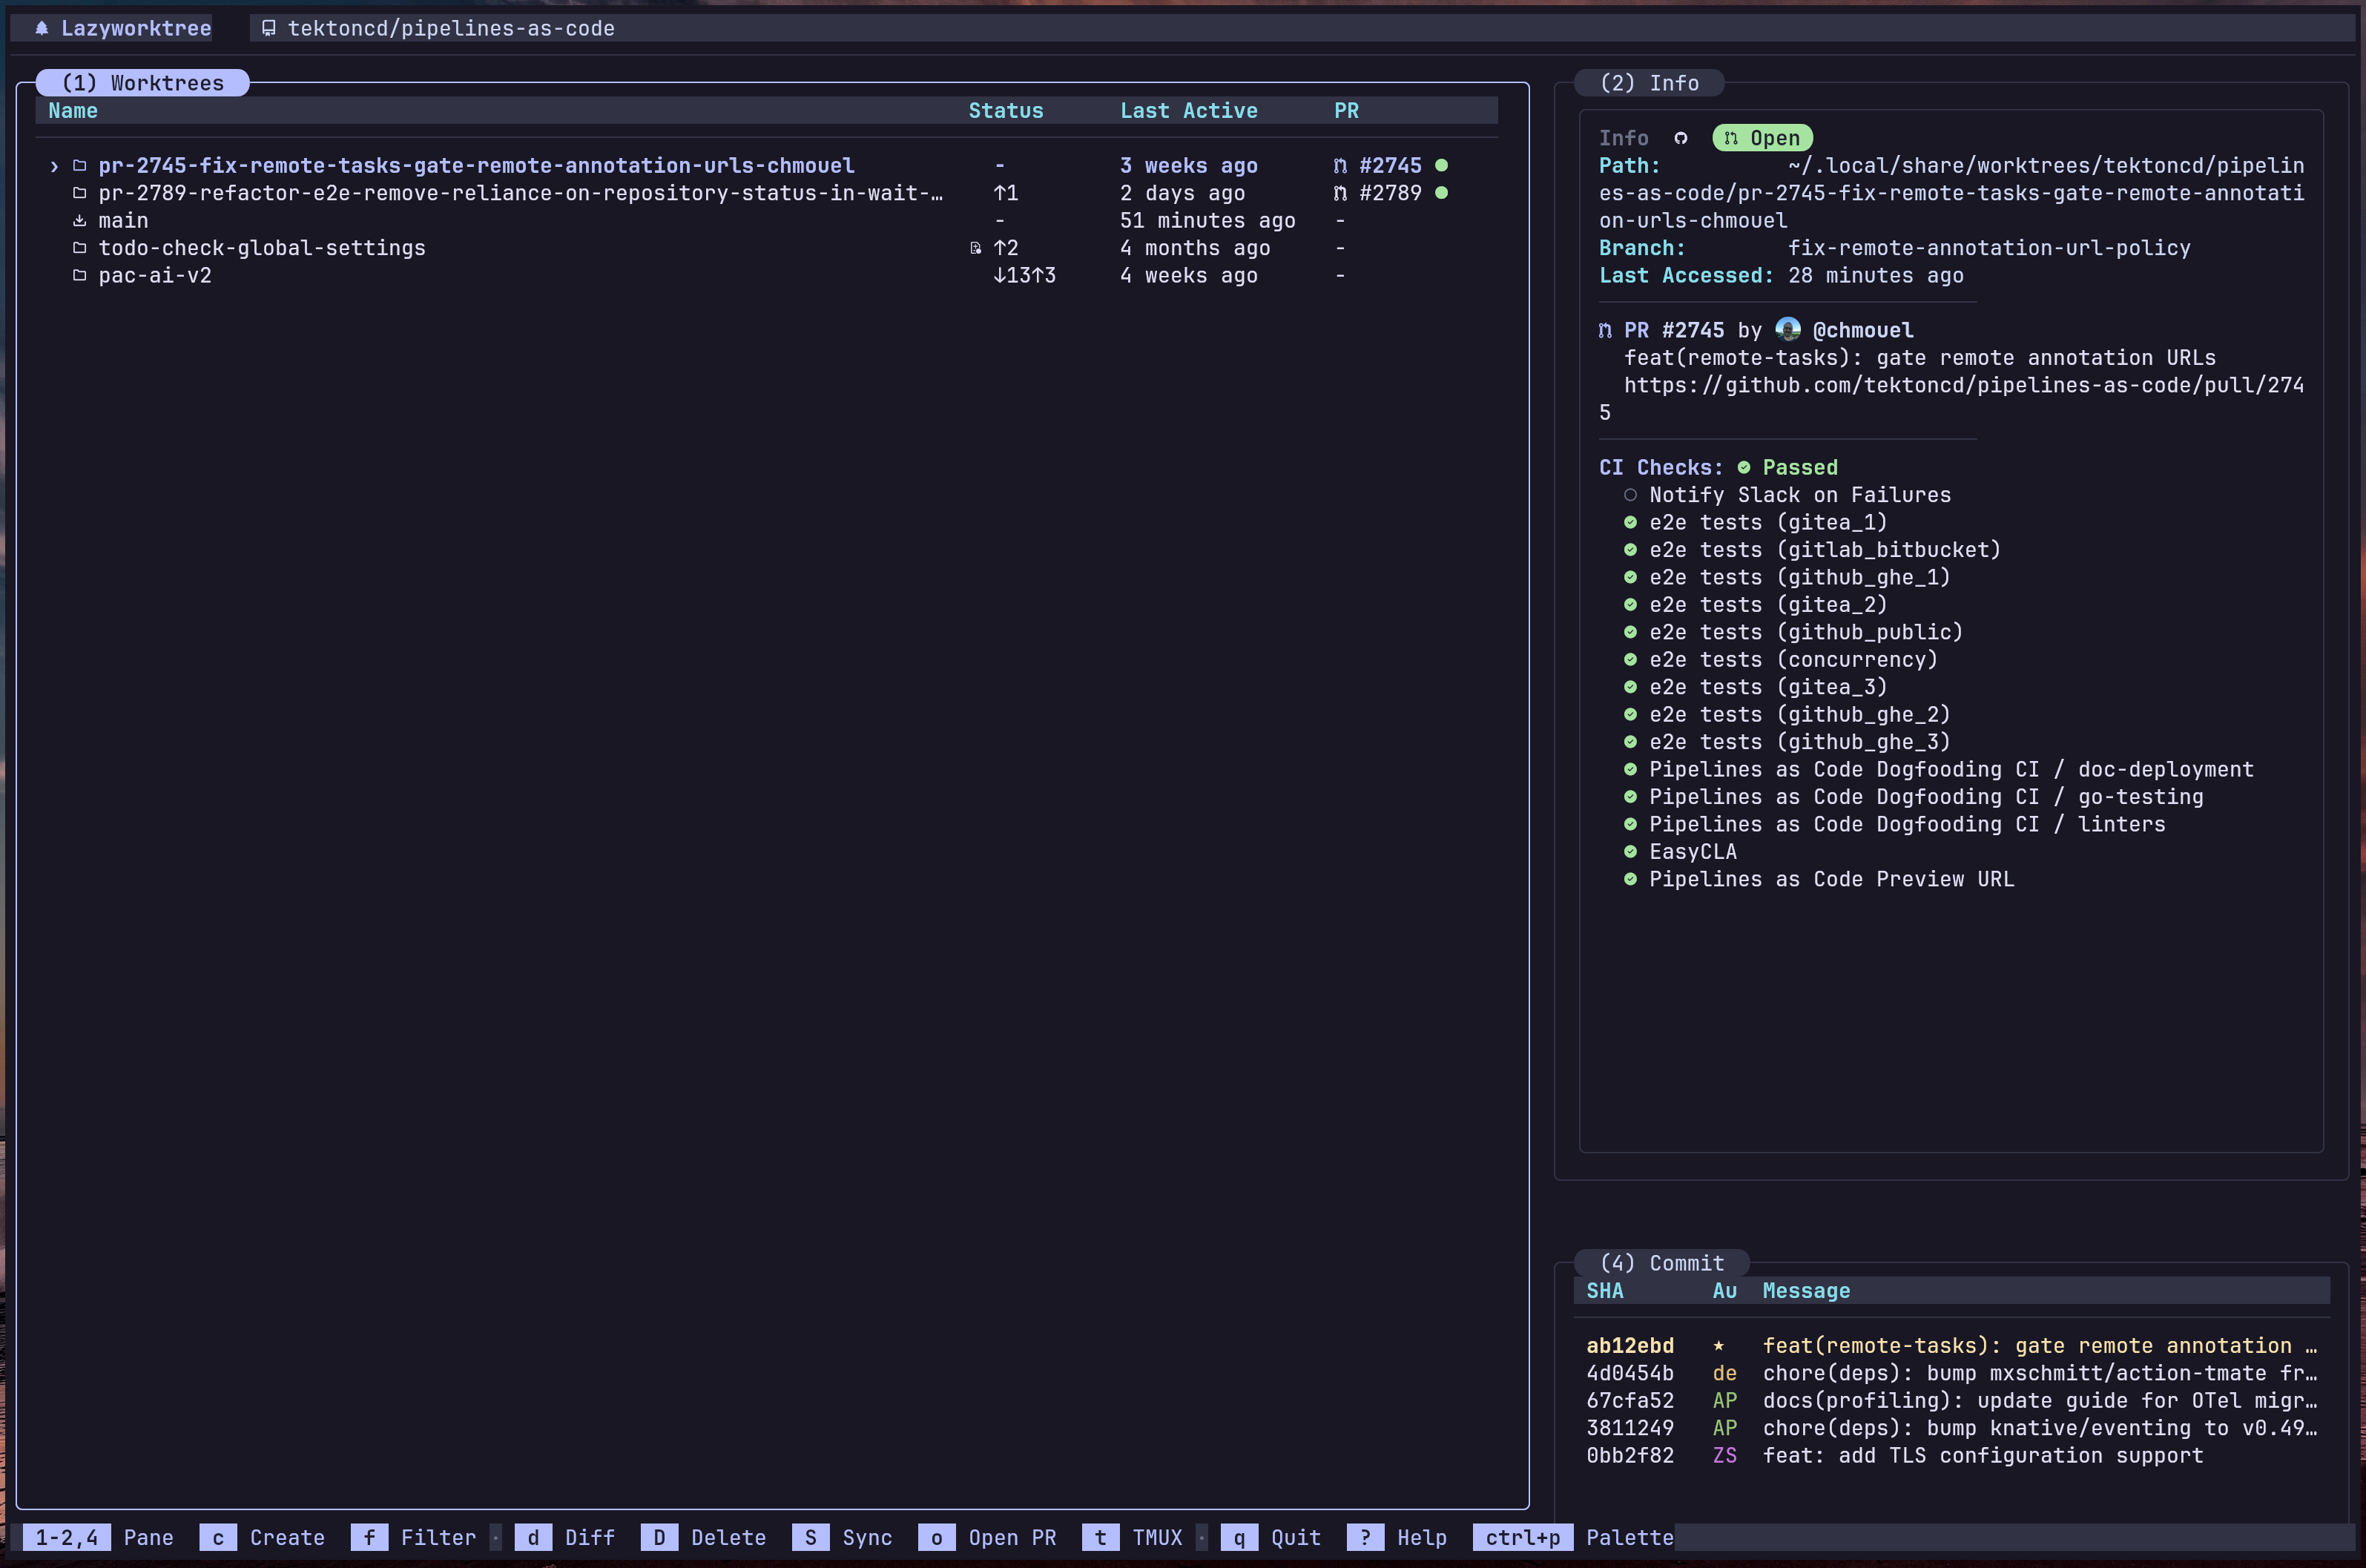Image resolution: width=2366 pixels, height=1568 pixels.
Task: Select commit 67cfa52 about profiling docs
Action: point(1952,1401)
